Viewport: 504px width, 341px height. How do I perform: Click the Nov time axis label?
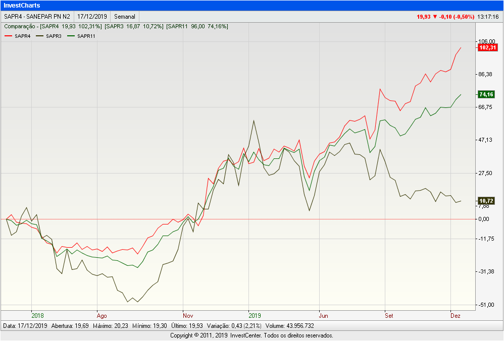point(188,316)
